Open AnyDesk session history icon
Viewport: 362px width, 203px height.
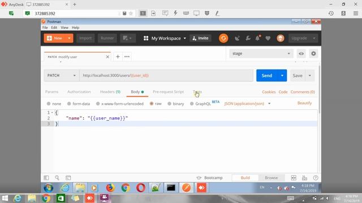(x=331, y=14)
